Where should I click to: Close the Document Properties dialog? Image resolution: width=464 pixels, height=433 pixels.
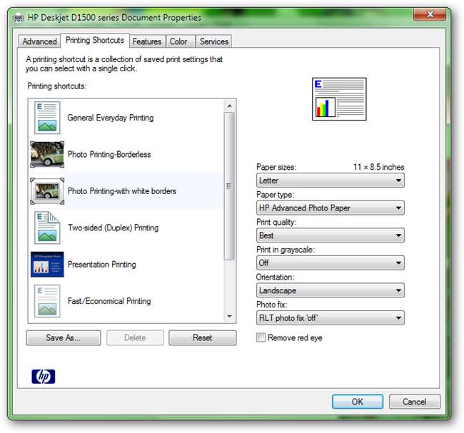click(430, 14)
